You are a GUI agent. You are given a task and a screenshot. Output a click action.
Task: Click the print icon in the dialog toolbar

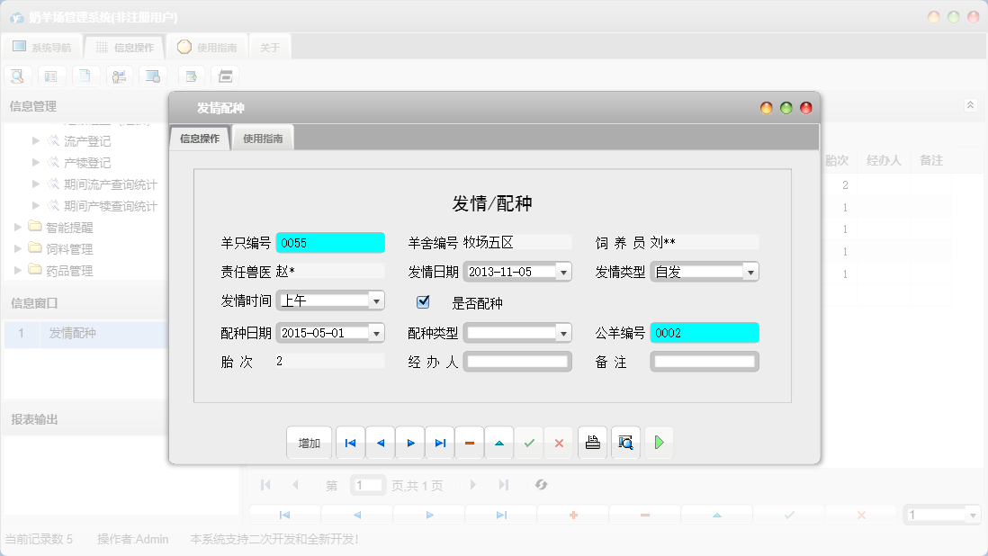click(x=592, y=442)
